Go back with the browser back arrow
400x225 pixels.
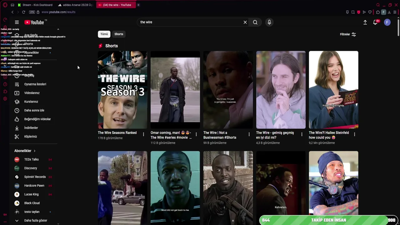click(12, 12)
